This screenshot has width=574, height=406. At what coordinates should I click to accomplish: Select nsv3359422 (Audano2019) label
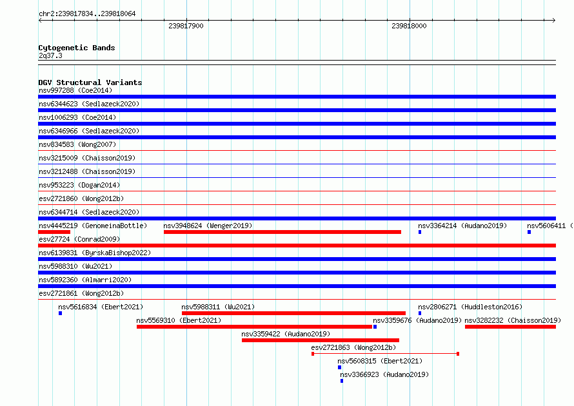coord(286,334)
